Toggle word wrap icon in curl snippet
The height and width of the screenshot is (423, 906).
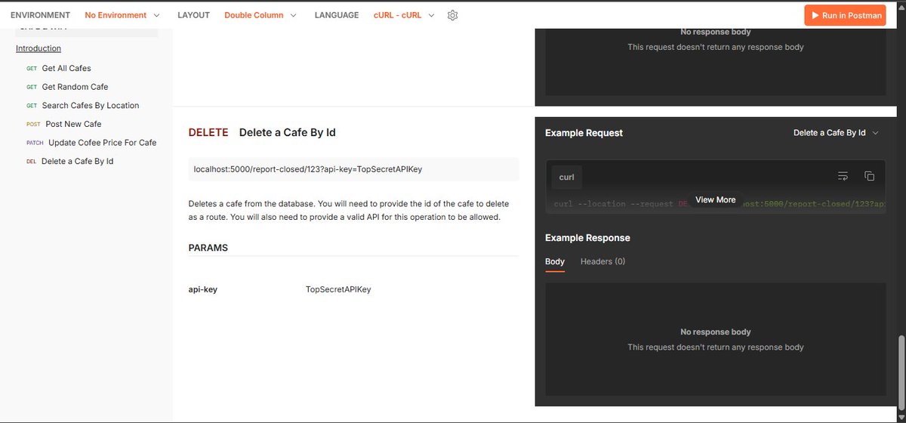843,176
